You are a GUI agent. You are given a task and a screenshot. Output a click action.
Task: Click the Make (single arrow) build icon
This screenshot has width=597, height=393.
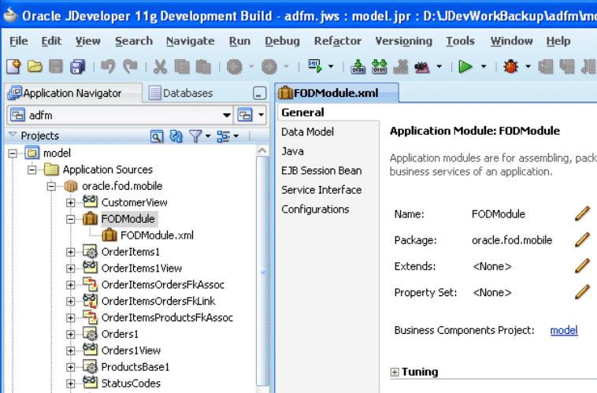pos(358,67)
